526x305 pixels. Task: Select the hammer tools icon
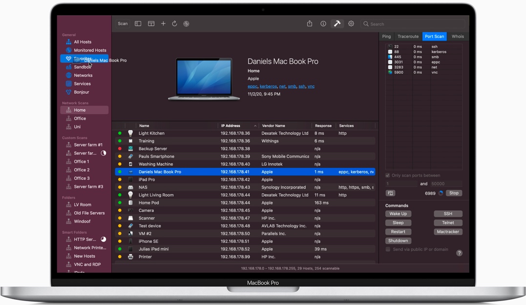click(337, 23)
